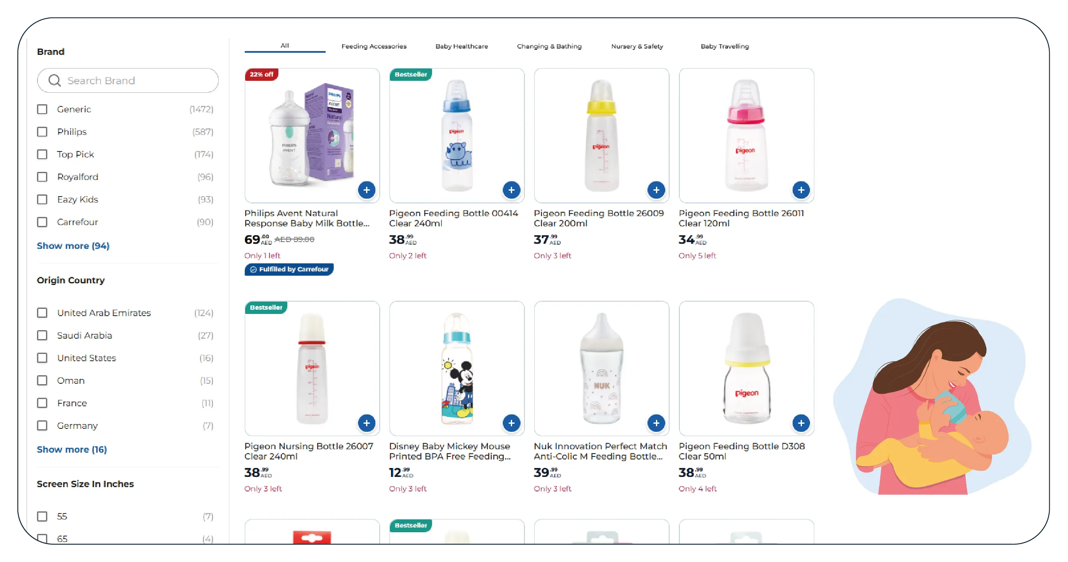This screenshot has width=1068, height=562.
Task: Tick the United Arab Emirates origin filter
Action: (x=42, y=313)
